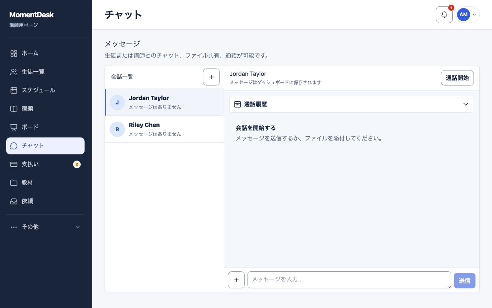Select the Riley Chen conversation
The width and height of the screenshot is (492, 308).
165,129
